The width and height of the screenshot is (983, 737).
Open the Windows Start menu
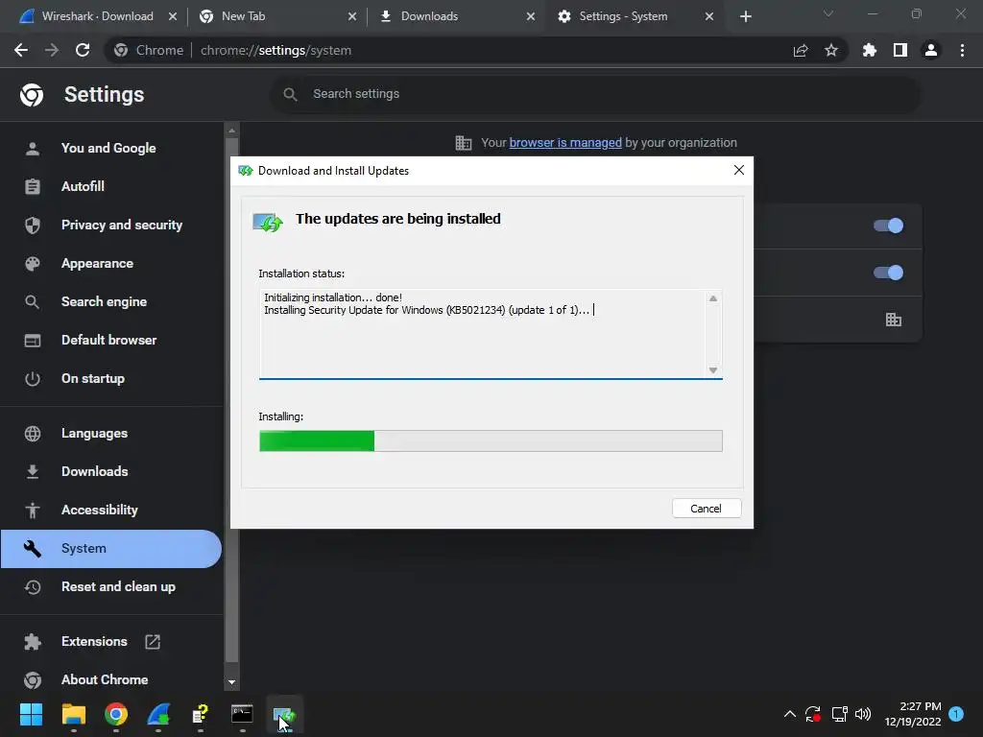(x=31, y=714)
